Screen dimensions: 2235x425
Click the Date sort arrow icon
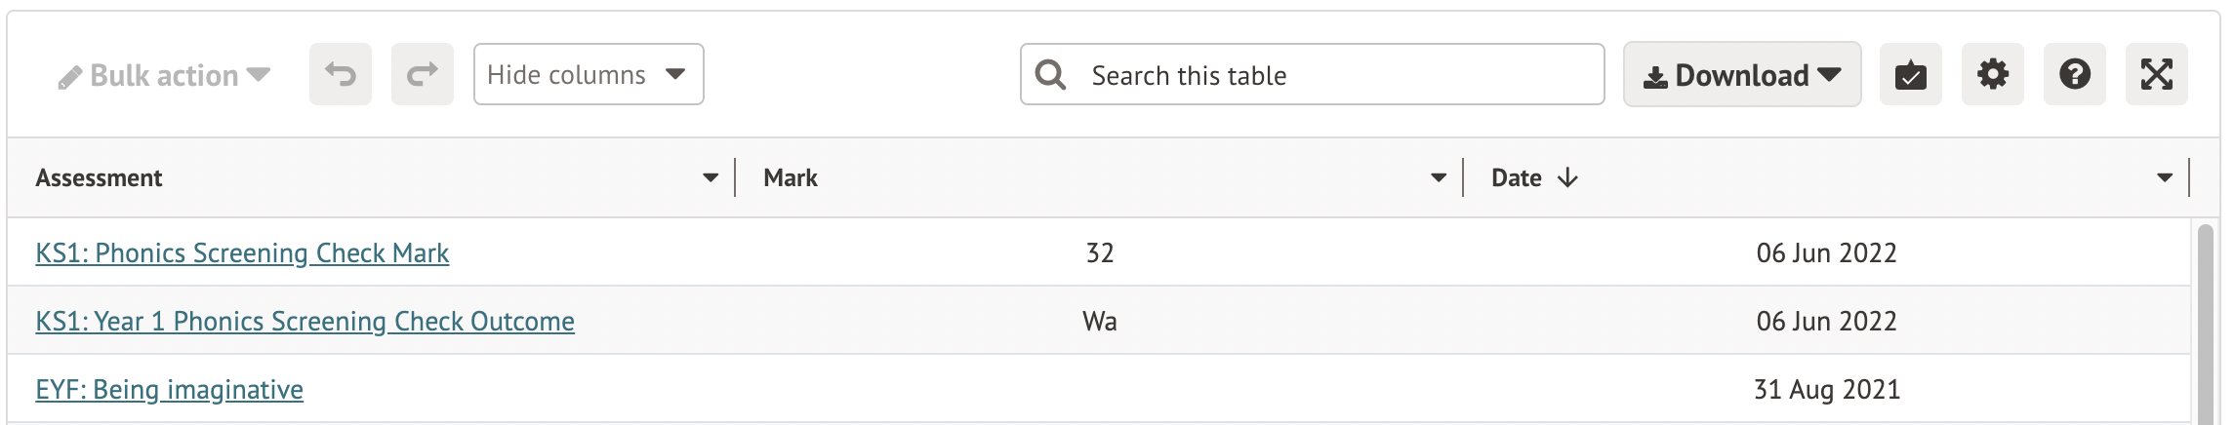pos(1567,177)
